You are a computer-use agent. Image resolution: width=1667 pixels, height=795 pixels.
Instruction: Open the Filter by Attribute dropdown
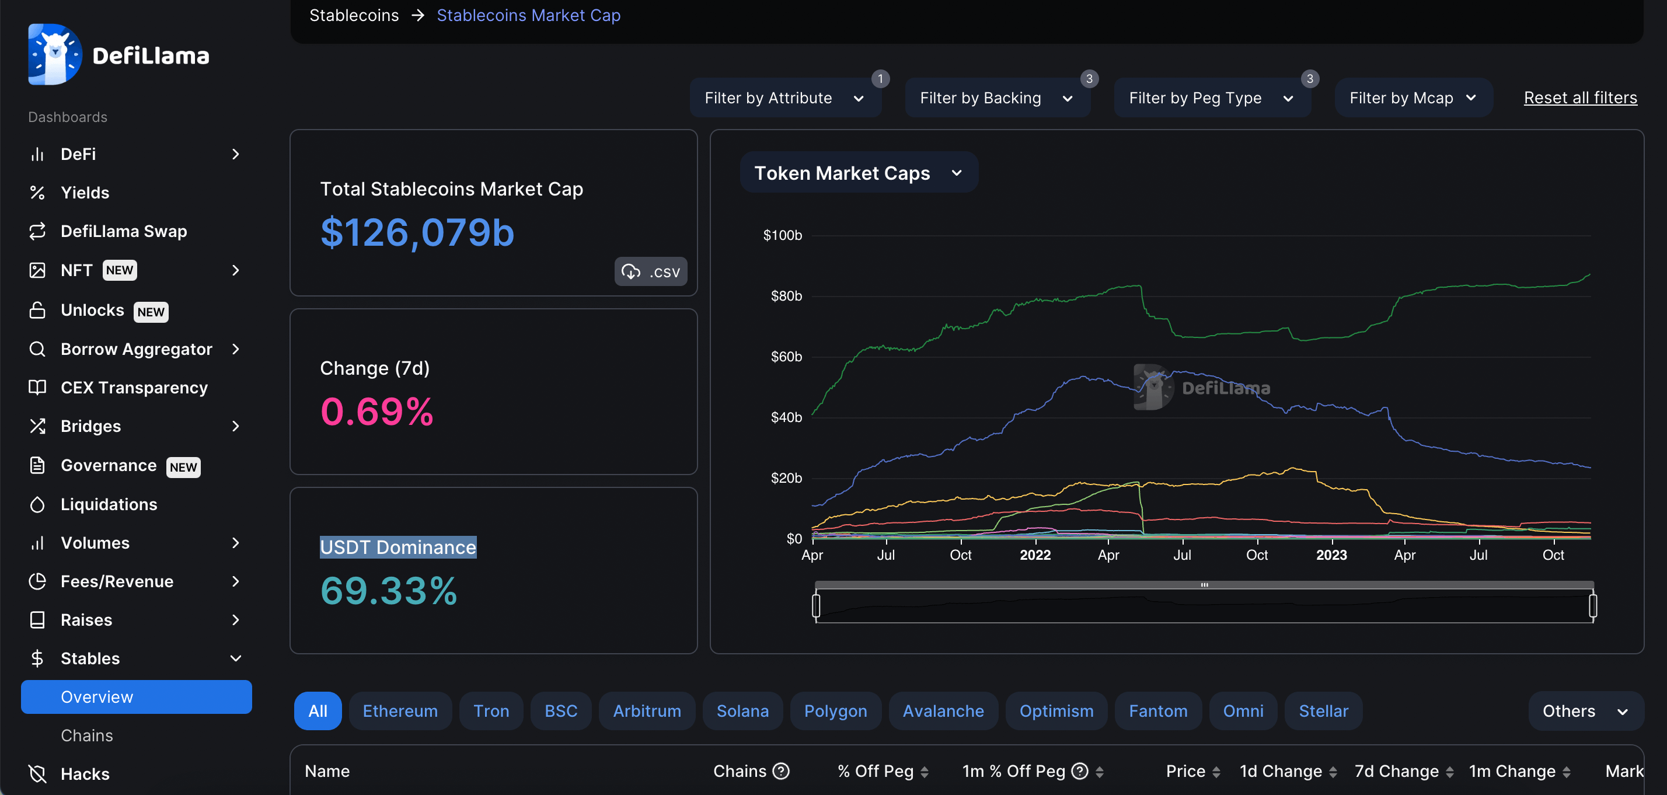point(785,97)
